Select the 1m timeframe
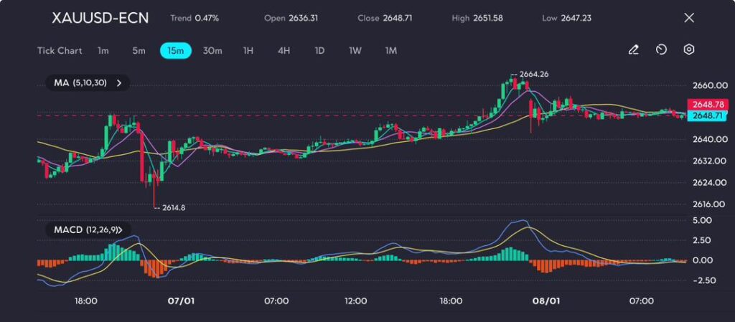 [x=103, y=51]
